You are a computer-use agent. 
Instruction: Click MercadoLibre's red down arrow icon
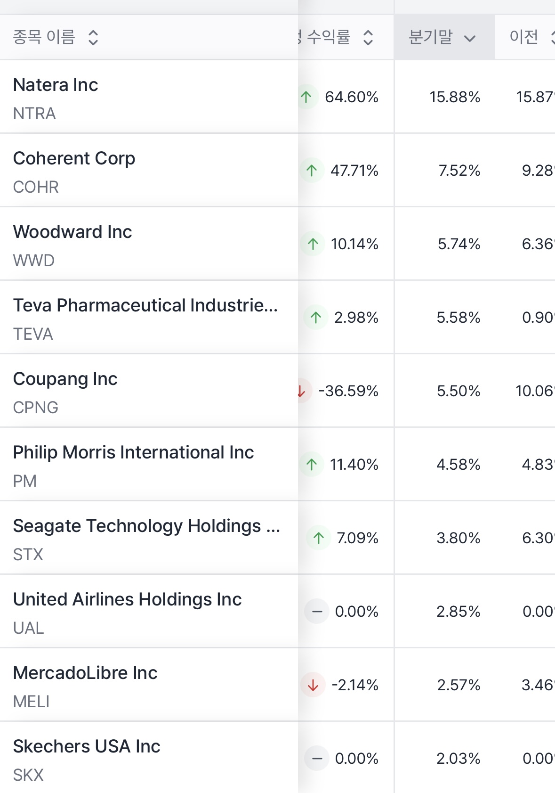coord(313,685)
